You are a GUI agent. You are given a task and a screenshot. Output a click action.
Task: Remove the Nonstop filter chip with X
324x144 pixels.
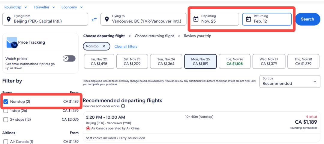tap(104, 46)
